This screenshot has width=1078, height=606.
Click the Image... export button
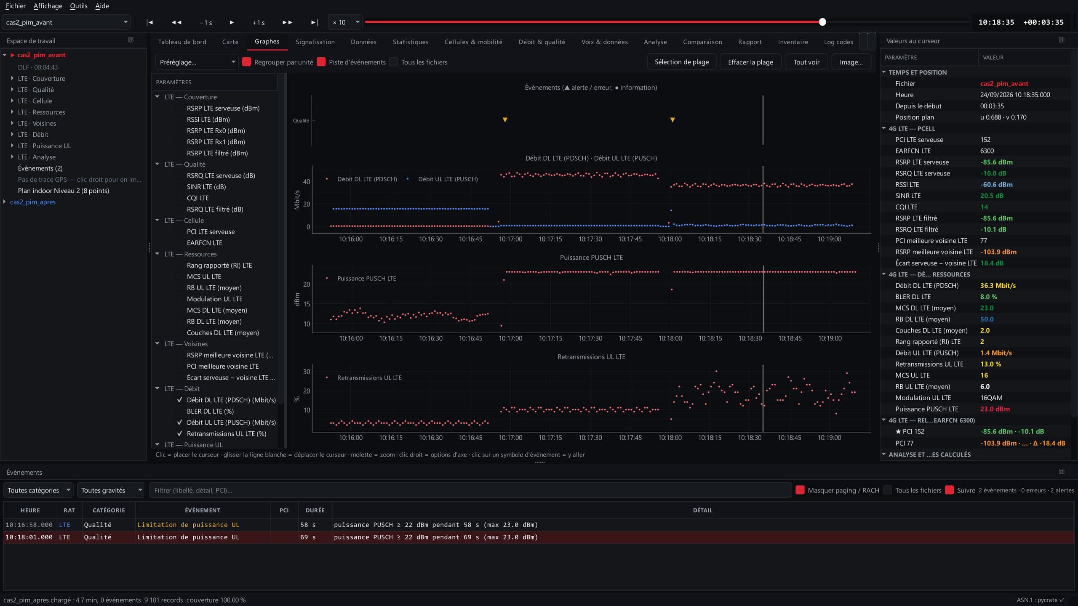(x=851, y=62)
